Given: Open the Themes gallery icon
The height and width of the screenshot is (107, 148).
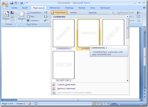Looking at the screenshot, I should [x=6, y=14].
